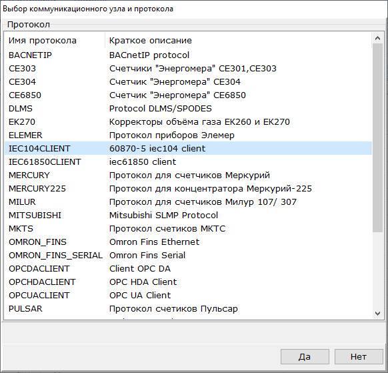Viewport: 388px width, 373px height.
Task: Click the description 'Omron Fins Serial'
Action: click(147, 256)
